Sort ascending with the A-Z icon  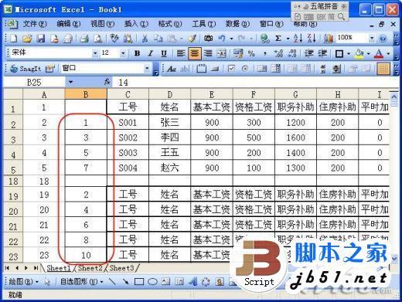[298, 39]
